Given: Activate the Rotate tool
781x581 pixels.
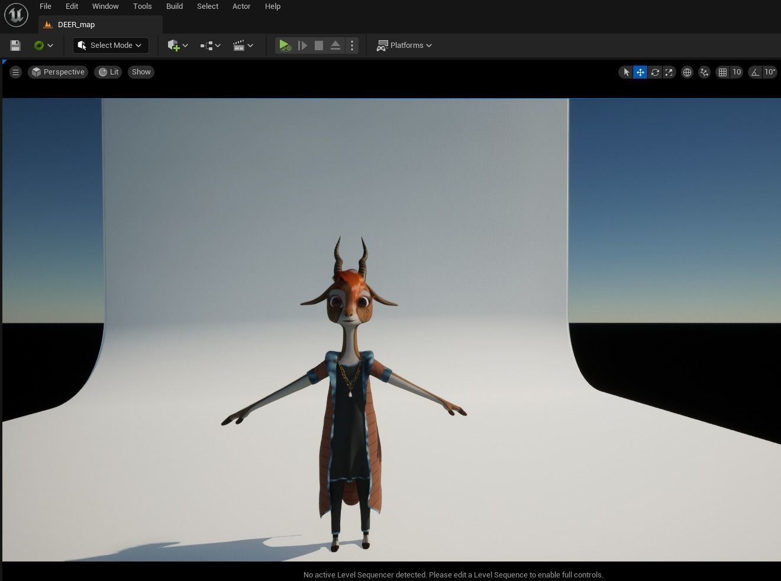Looking at the screenshot, I should 655,72.
